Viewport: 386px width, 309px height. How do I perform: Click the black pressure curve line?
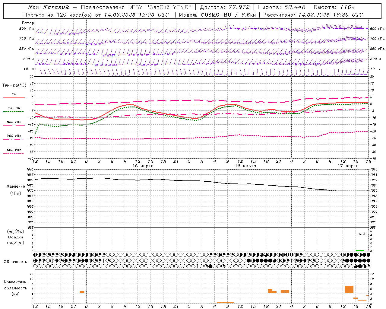tap(202, 181)
